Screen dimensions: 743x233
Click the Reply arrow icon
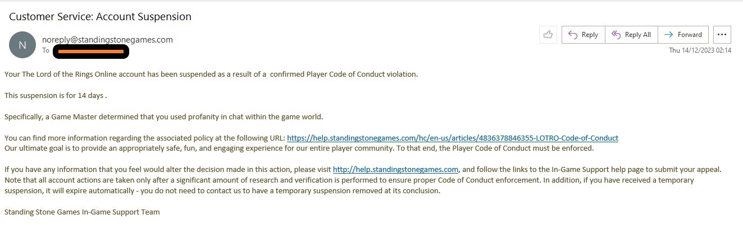tap(573, 35)
